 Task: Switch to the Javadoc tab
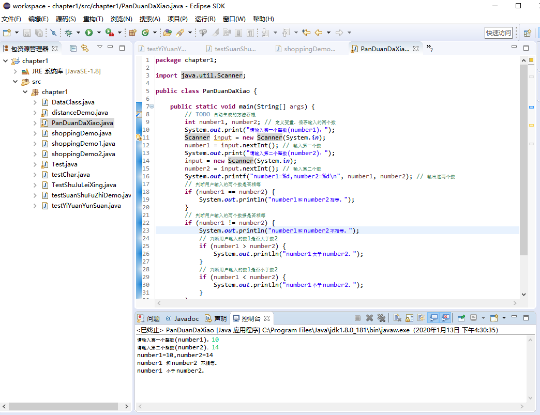pos(182,319)
